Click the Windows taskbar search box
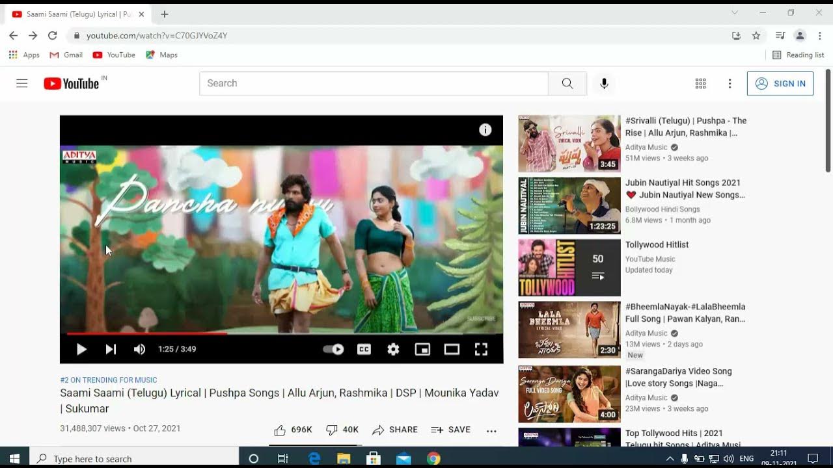The width and height of the screenshot is (833, 468). point(134,458)
